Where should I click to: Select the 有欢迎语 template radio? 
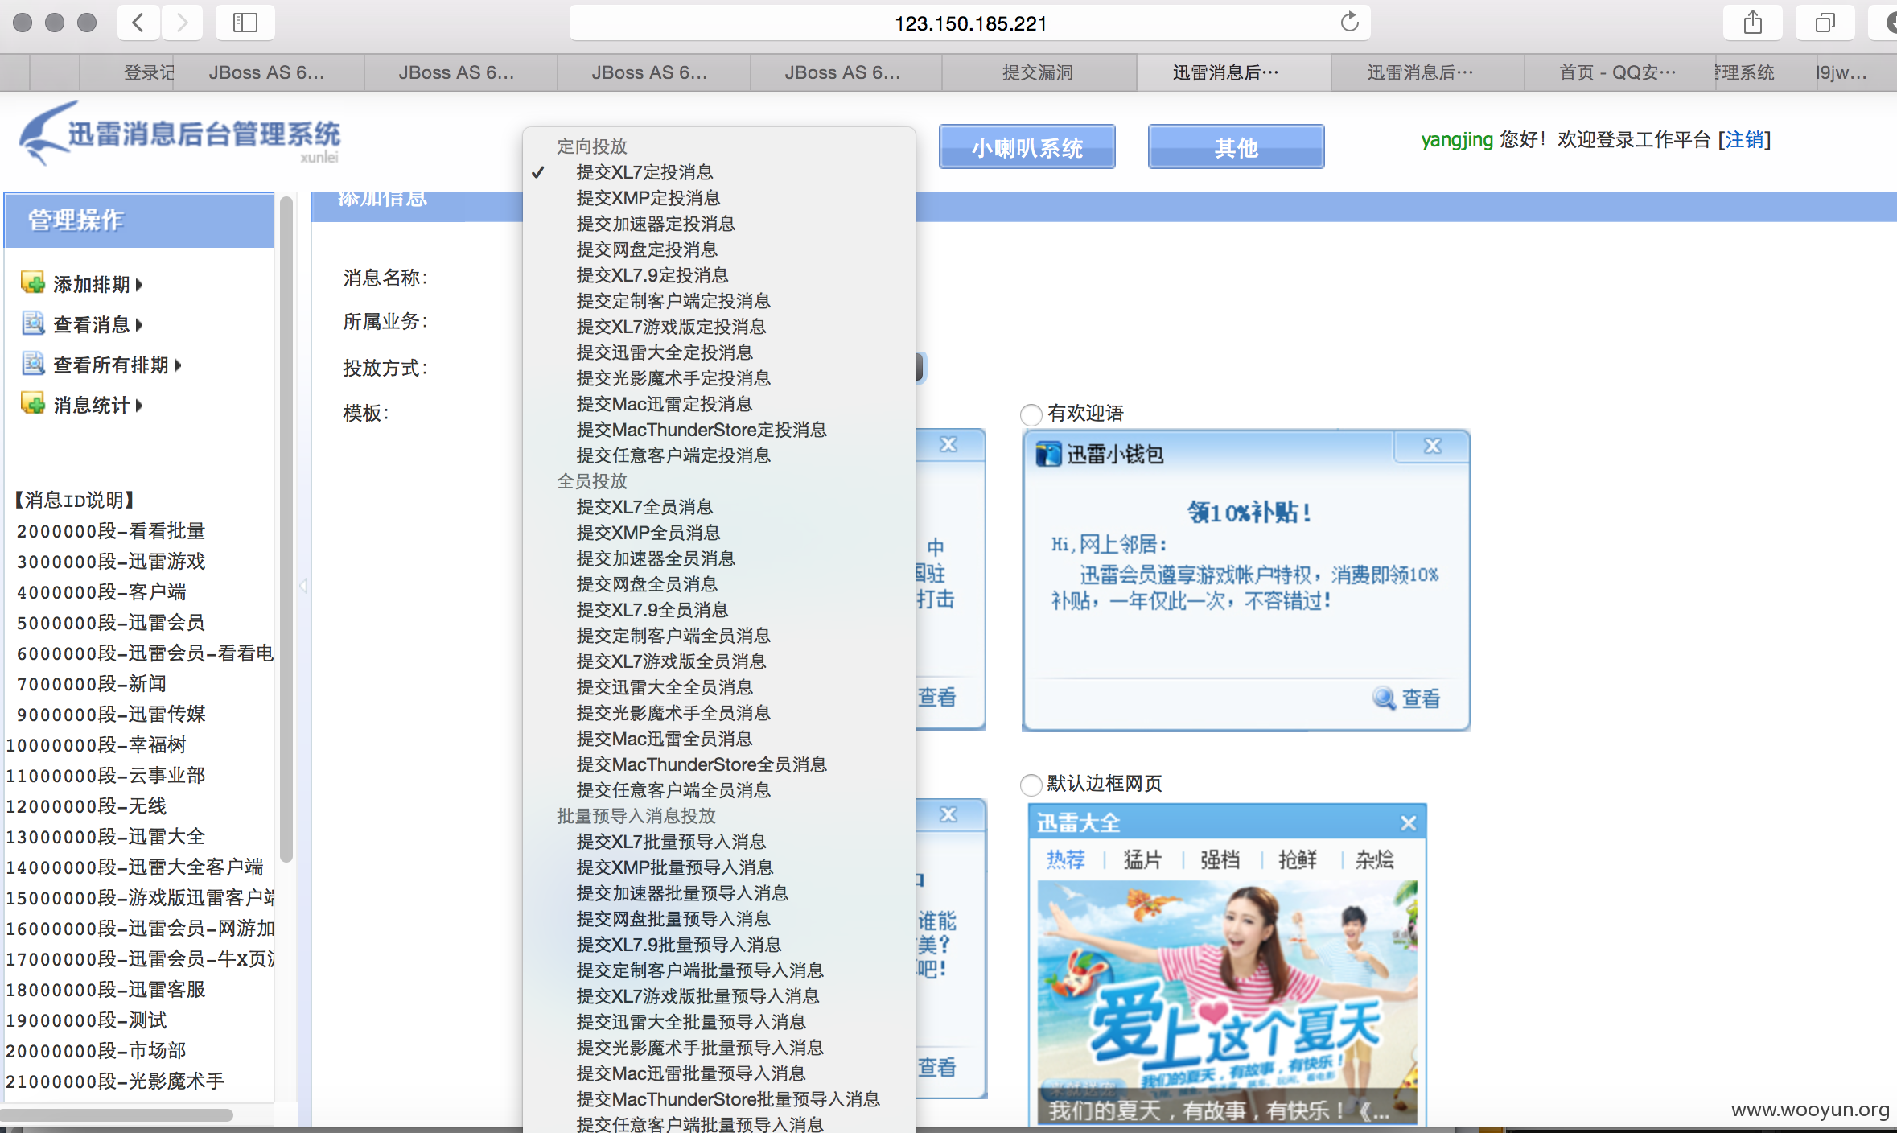coord(1031,414)
